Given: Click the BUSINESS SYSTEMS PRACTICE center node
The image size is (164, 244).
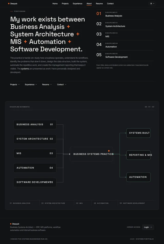Looking at the screenshot, I should click(x=91, y=154).
